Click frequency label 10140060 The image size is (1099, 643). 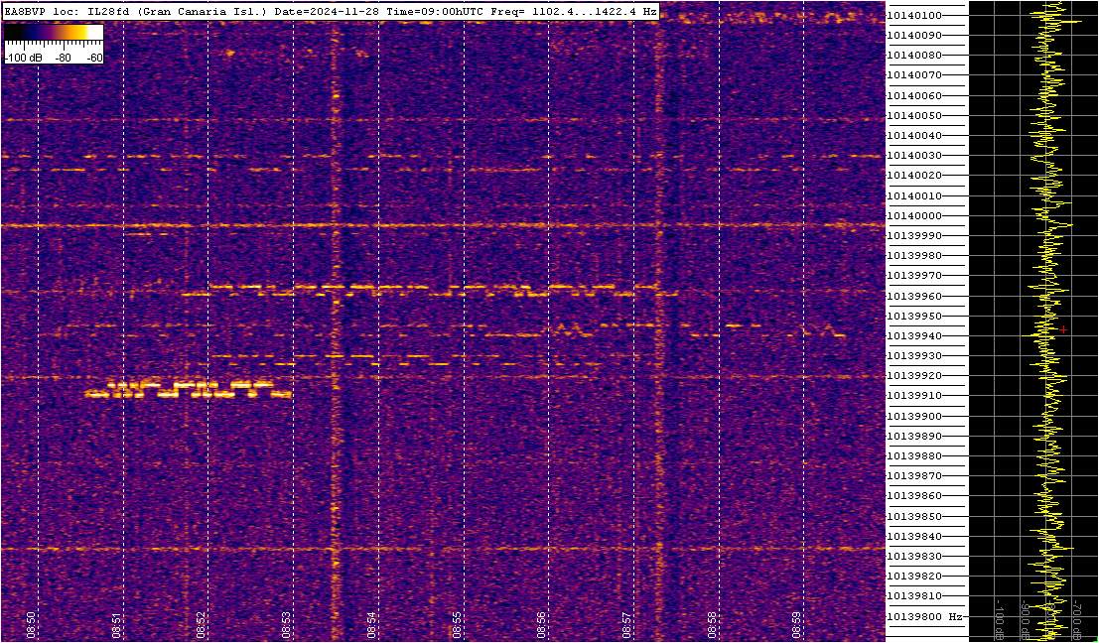(x=914, y=95)
